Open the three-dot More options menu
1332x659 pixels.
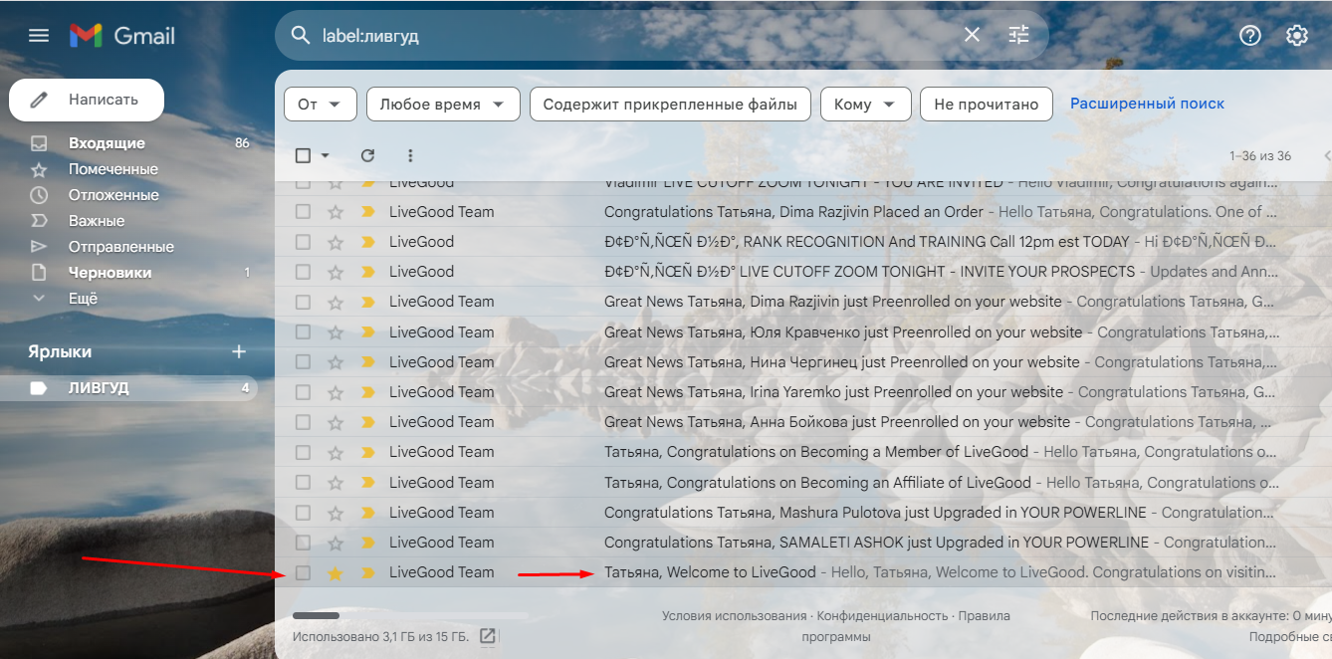coord(410,155)
